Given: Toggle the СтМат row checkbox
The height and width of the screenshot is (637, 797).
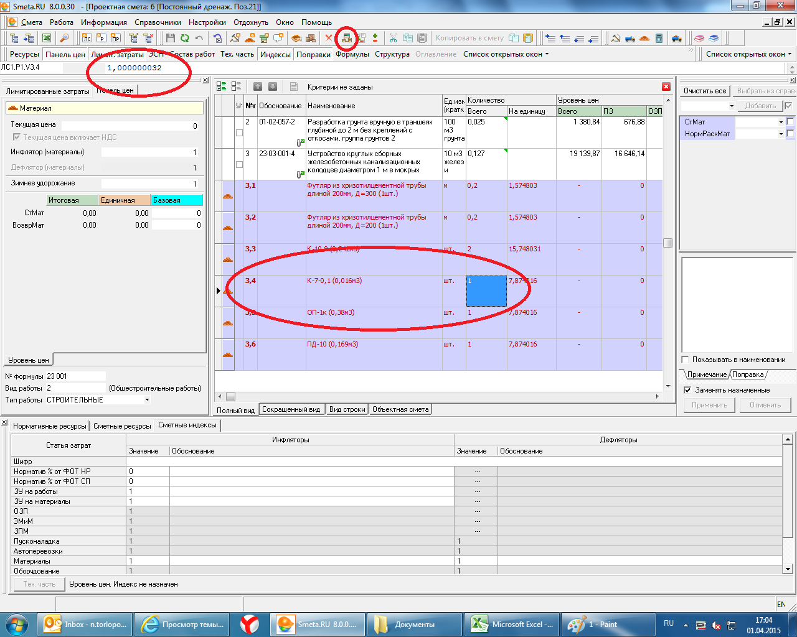Looking at the screenshot, I should point(790,122).
